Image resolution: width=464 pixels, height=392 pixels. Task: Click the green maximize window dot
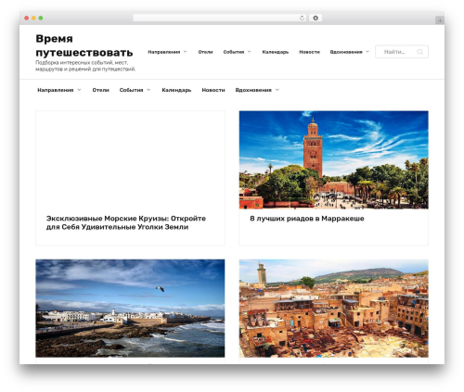[41, 19]
